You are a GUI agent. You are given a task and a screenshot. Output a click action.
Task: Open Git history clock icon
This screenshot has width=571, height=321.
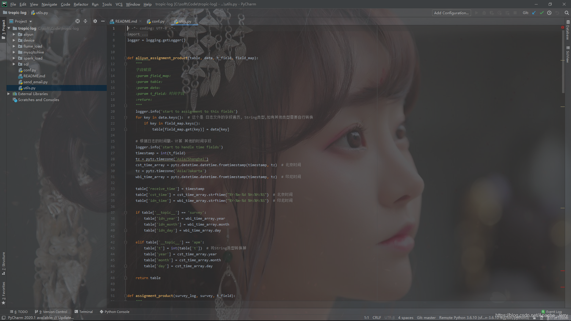click(549, 13)
